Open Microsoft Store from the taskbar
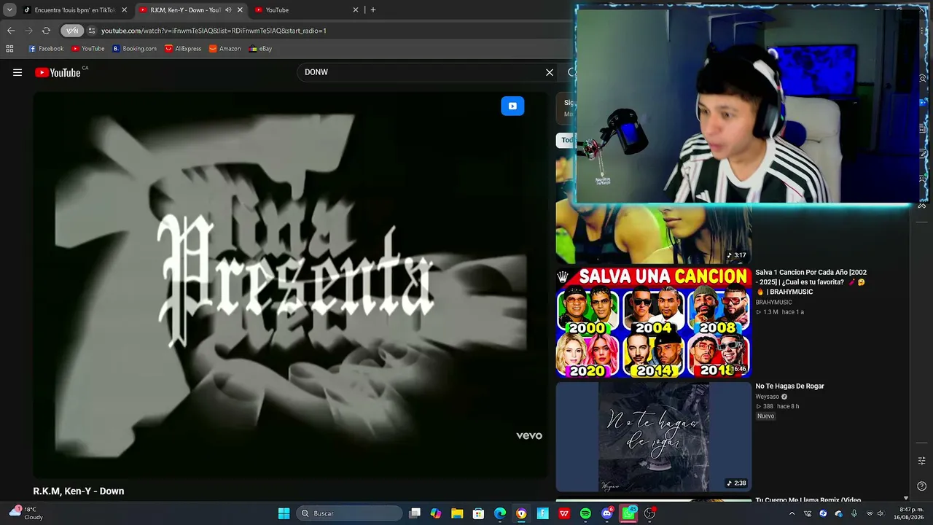933x525 pixels. point(478,513)
